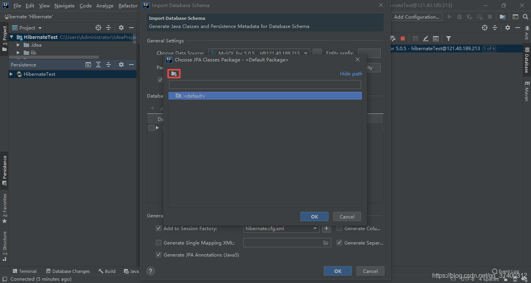The image size is (531, 283).
Task: Click the Run with Coverage icon
Action: (x=470, y=17)
